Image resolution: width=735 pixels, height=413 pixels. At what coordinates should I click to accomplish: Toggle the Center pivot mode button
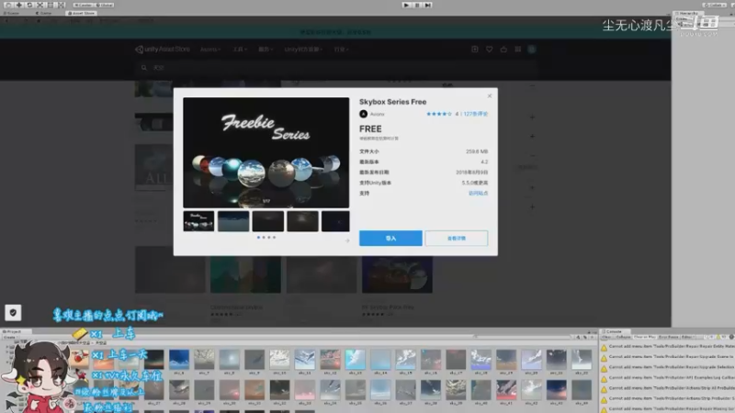pos(83,5)
